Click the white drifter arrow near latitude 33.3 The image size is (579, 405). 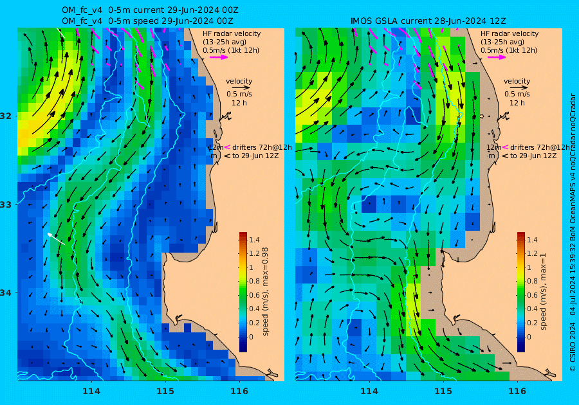click(56, 239)
